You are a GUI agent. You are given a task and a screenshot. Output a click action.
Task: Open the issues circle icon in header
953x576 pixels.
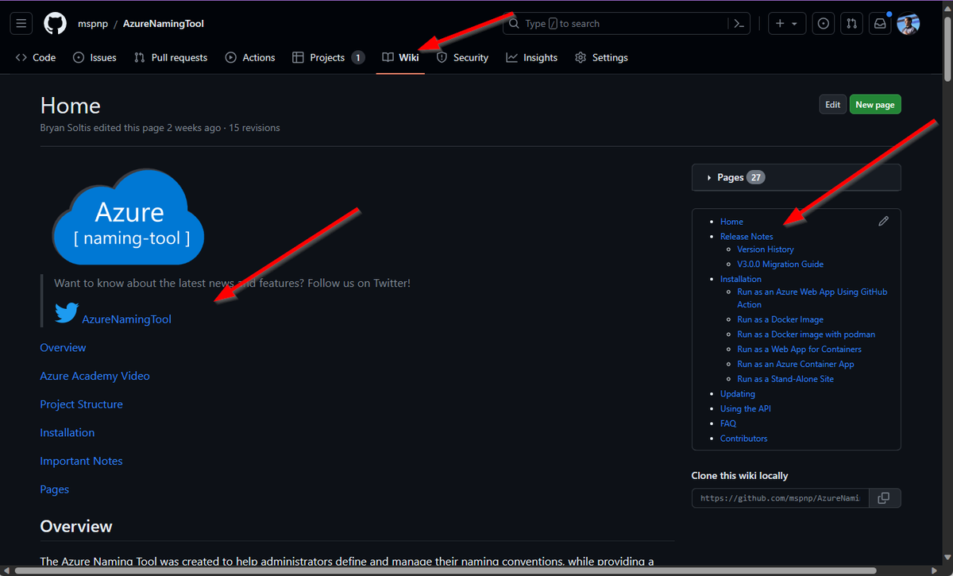[824, 24]
